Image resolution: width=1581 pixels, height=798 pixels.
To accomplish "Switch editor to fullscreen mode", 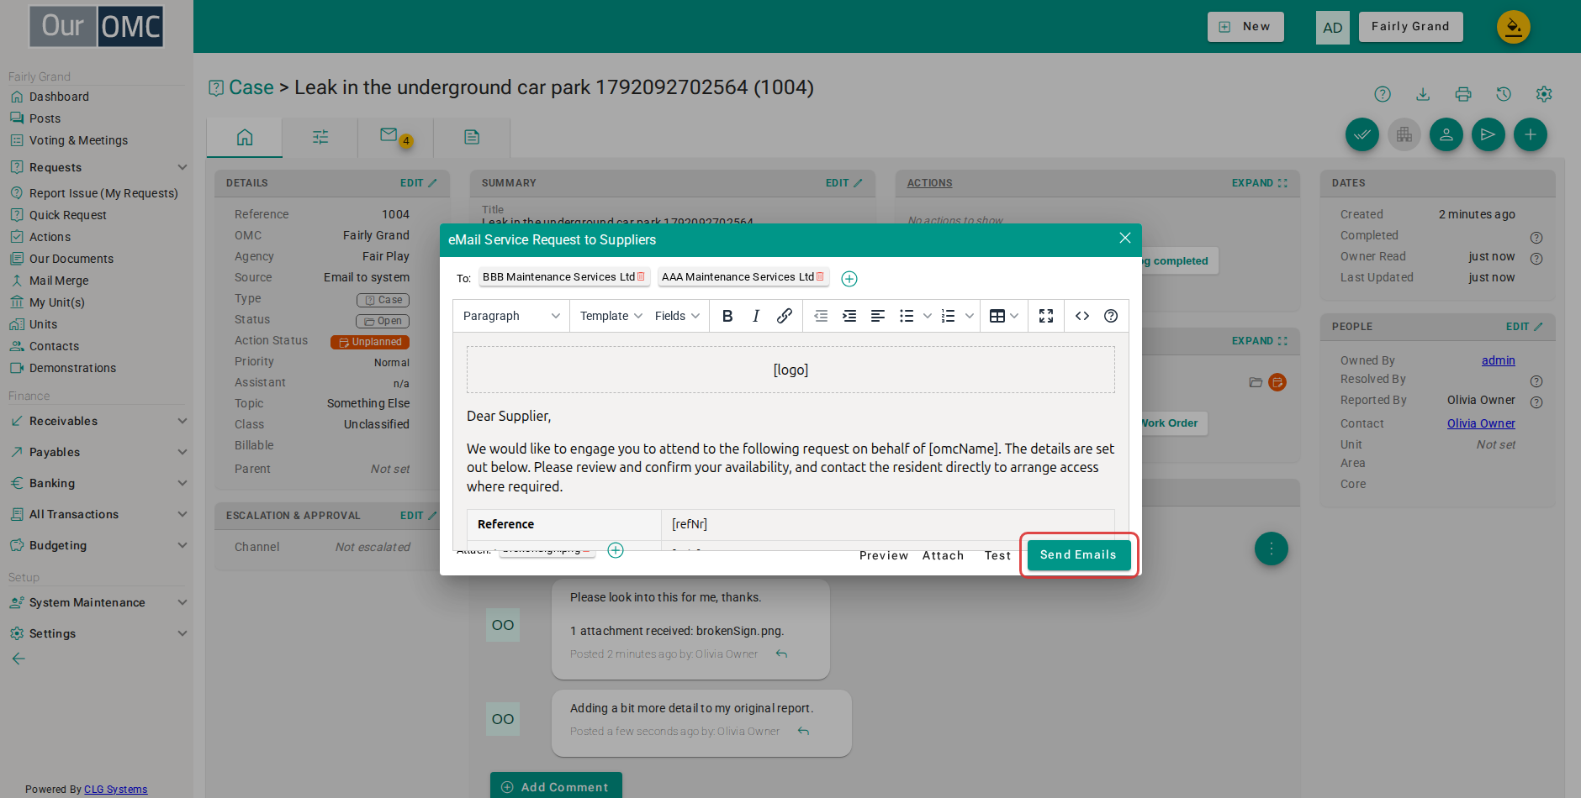I will pyautogui.click(x=1046, y=316).
